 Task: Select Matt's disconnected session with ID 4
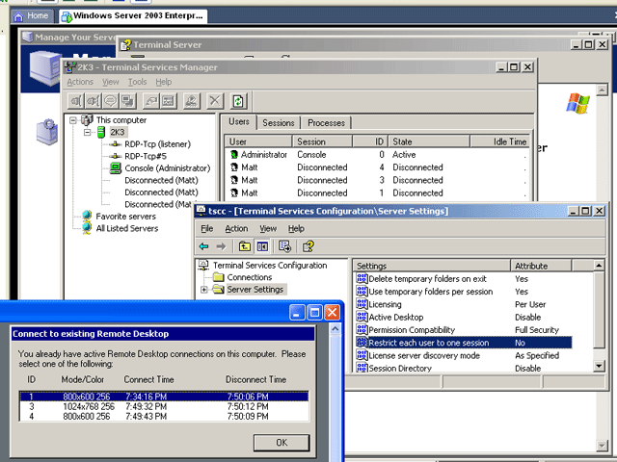[x=377, y=167]
